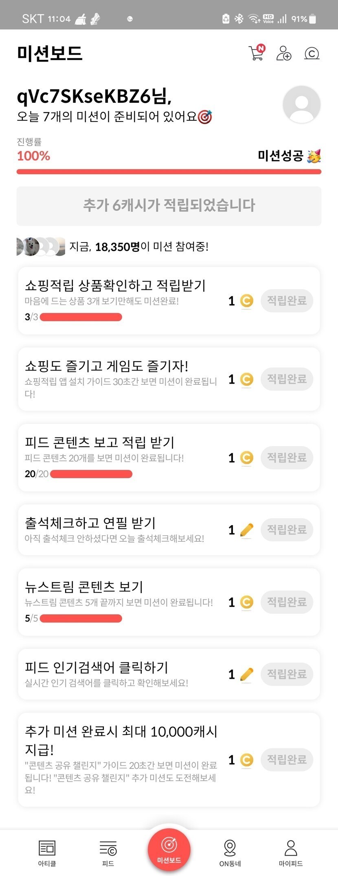338x876 pixels.
Task: Tap the participant avatars next to 18,350명
Action: click(x=41, y=247)
